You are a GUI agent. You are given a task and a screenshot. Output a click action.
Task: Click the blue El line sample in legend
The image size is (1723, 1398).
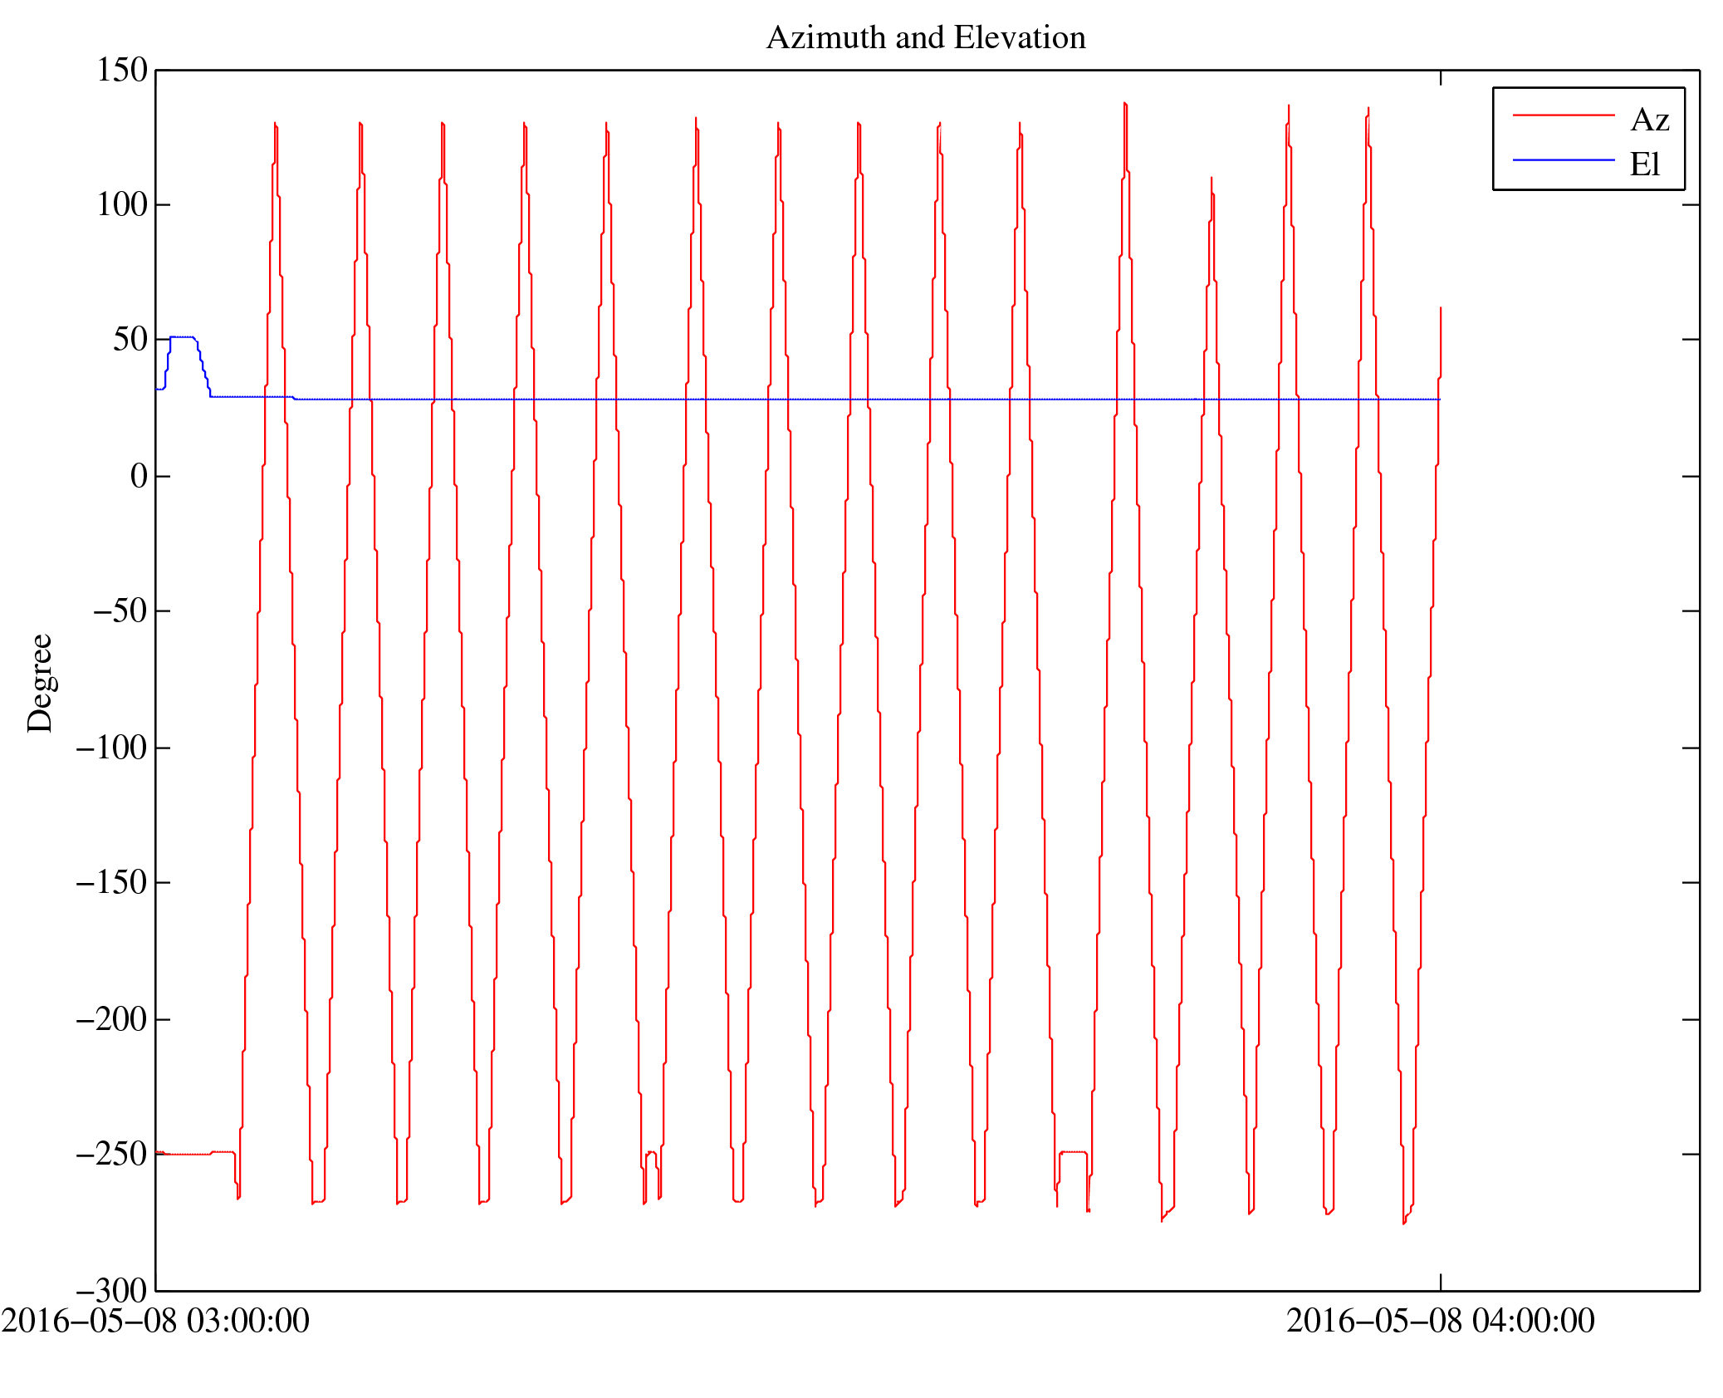pos(1563,159)
